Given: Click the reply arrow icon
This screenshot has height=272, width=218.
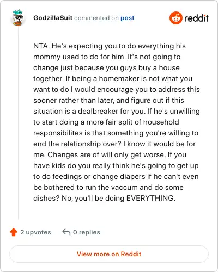Looking at the screenshot, I should click(x=66, y=232).
